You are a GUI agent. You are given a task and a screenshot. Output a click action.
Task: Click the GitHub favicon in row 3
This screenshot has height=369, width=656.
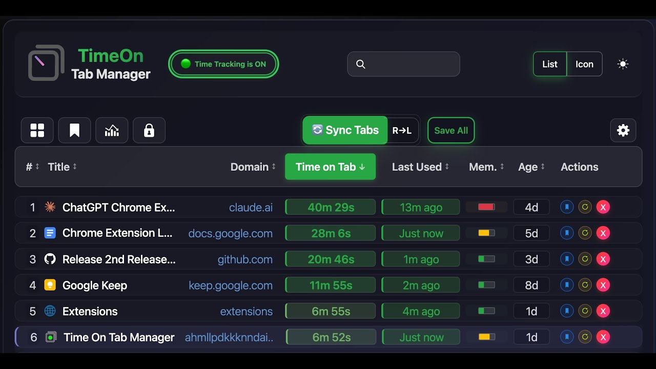pos(50,259)
